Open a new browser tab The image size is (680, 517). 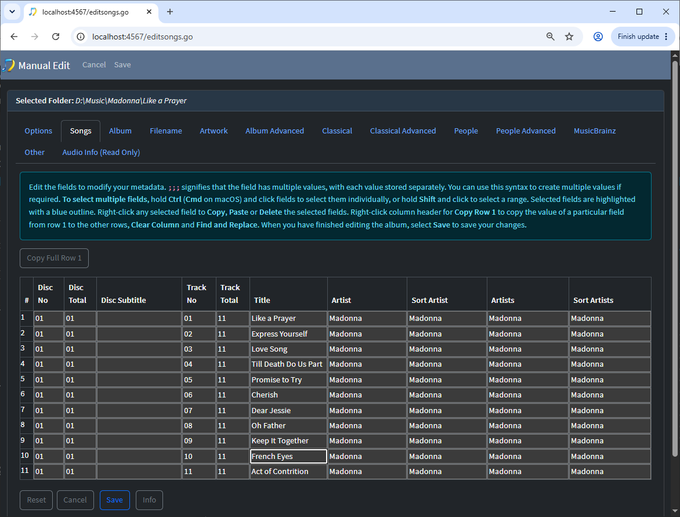pyautogui.click(x=170, y=12)
